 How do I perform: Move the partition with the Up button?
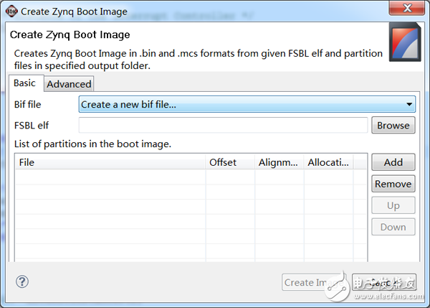(393, 205)
